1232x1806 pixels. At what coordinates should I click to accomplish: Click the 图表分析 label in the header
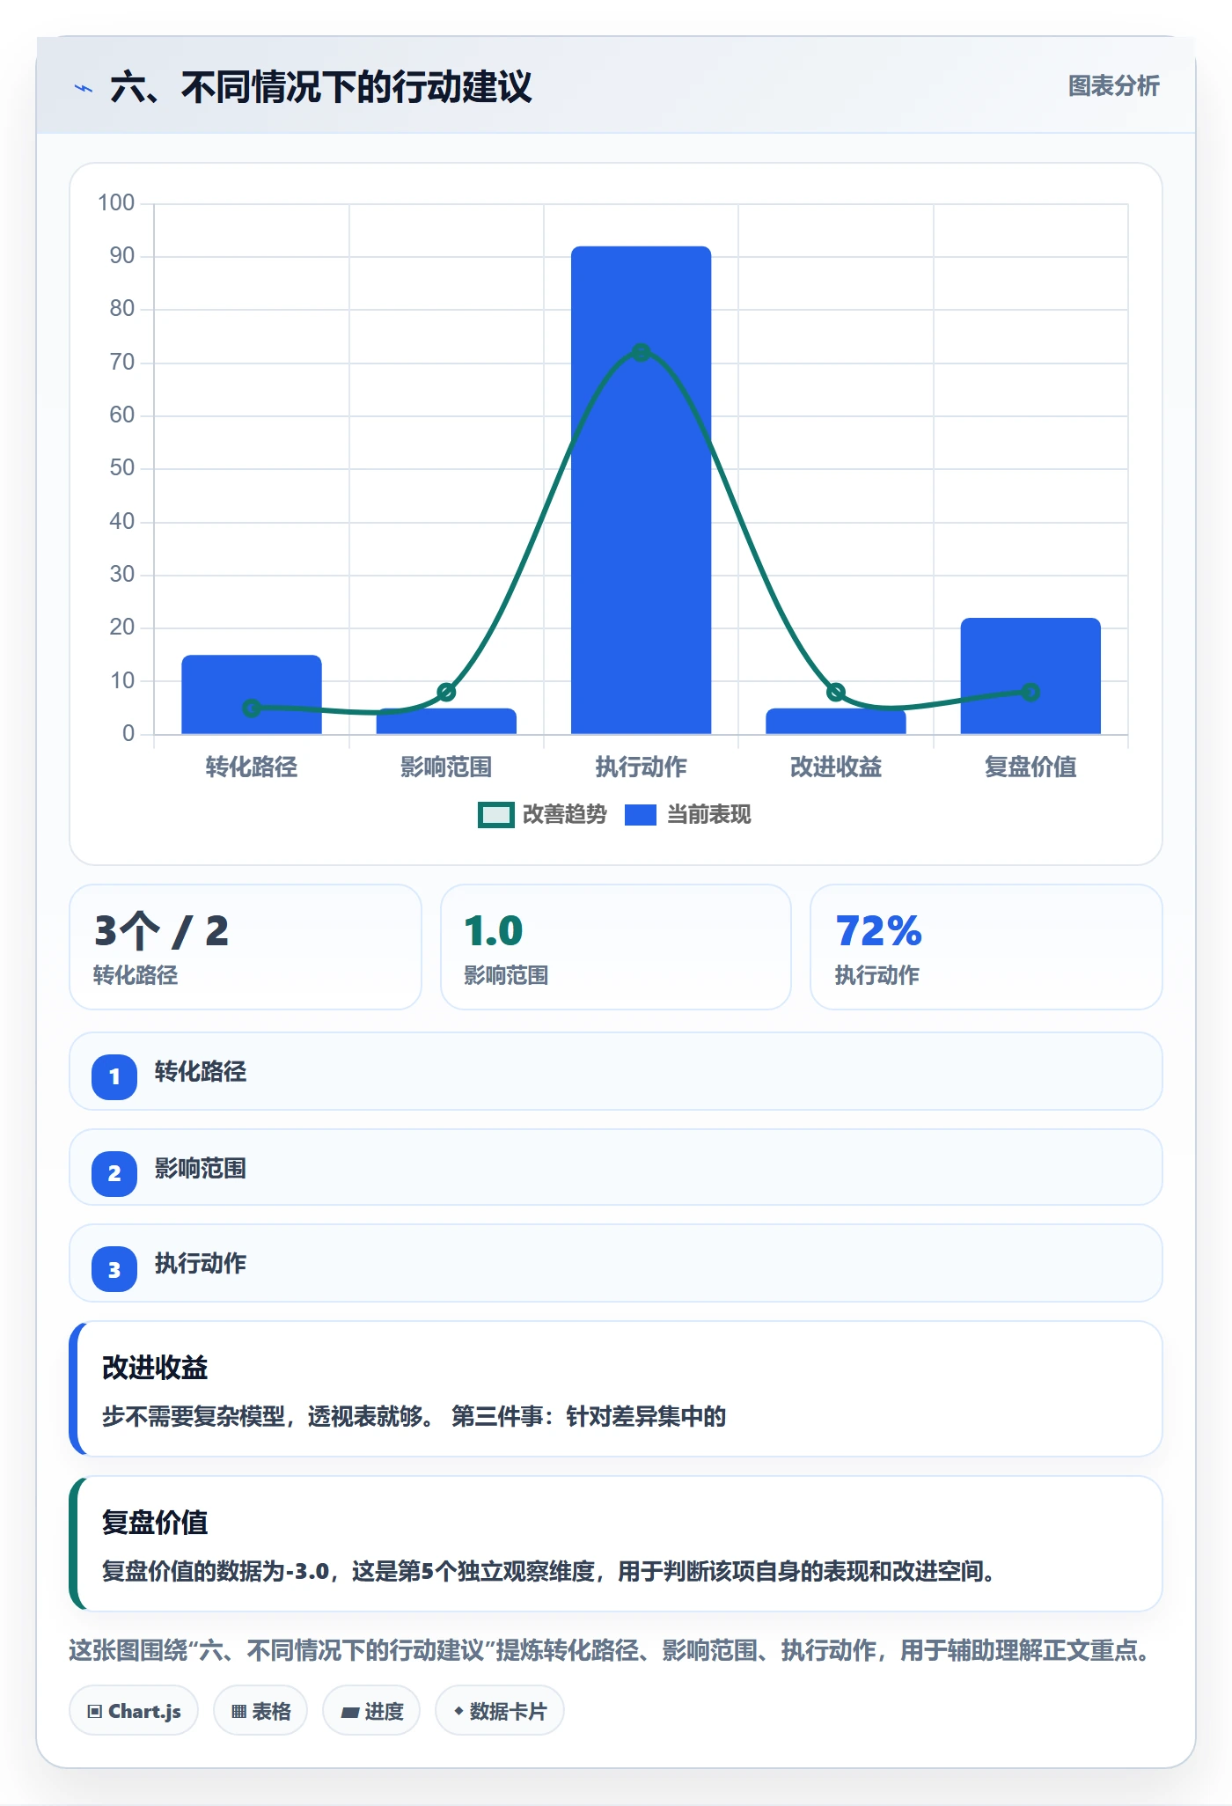pyautogui.click(x=1113, y=86)
